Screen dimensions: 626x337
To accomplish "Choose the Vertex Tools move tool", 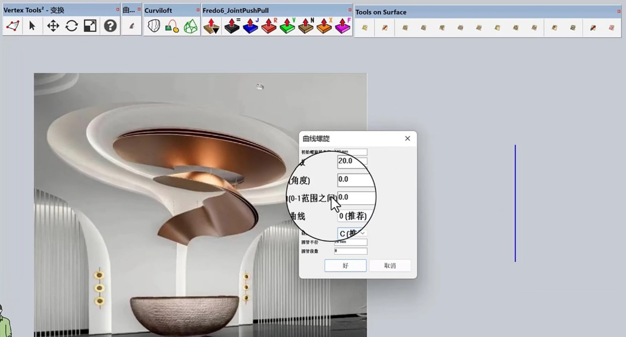I will (53, 26).
